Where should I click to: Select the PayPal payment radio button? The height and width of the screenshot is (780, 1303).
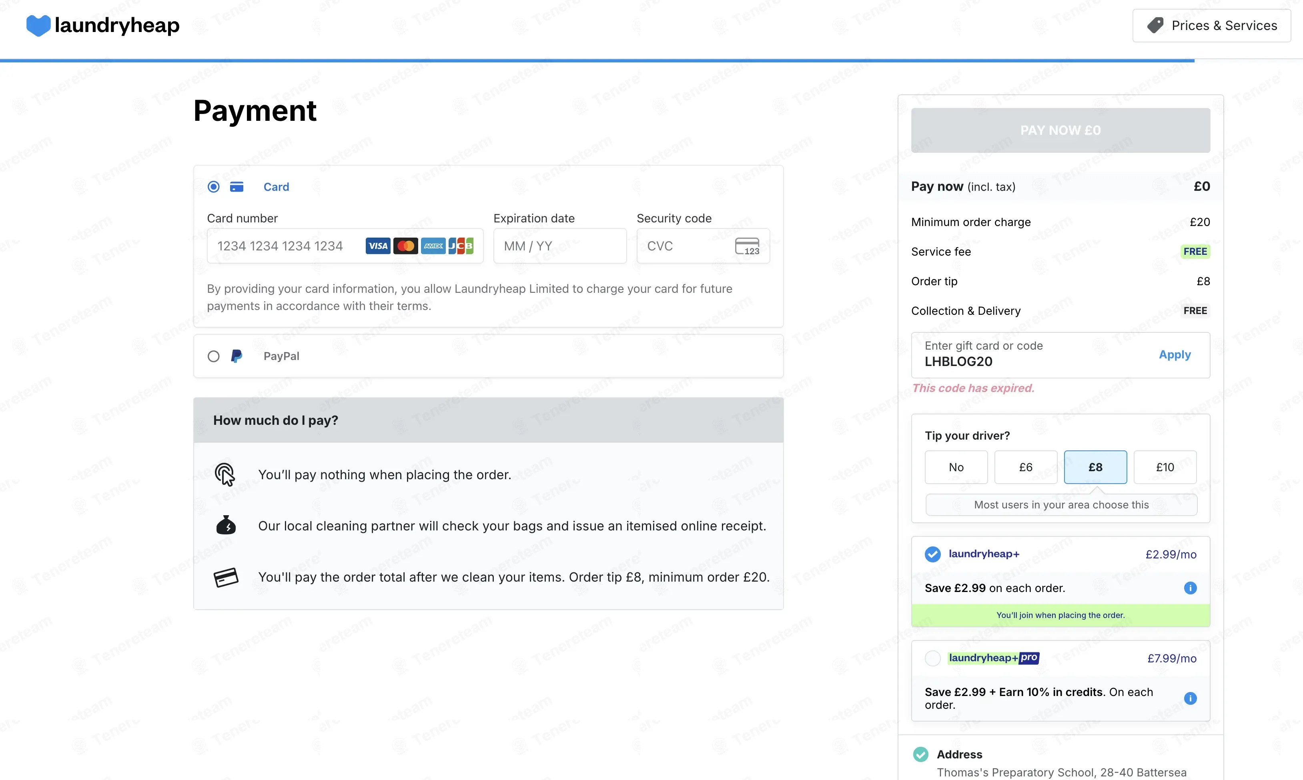tap(213, 356)
